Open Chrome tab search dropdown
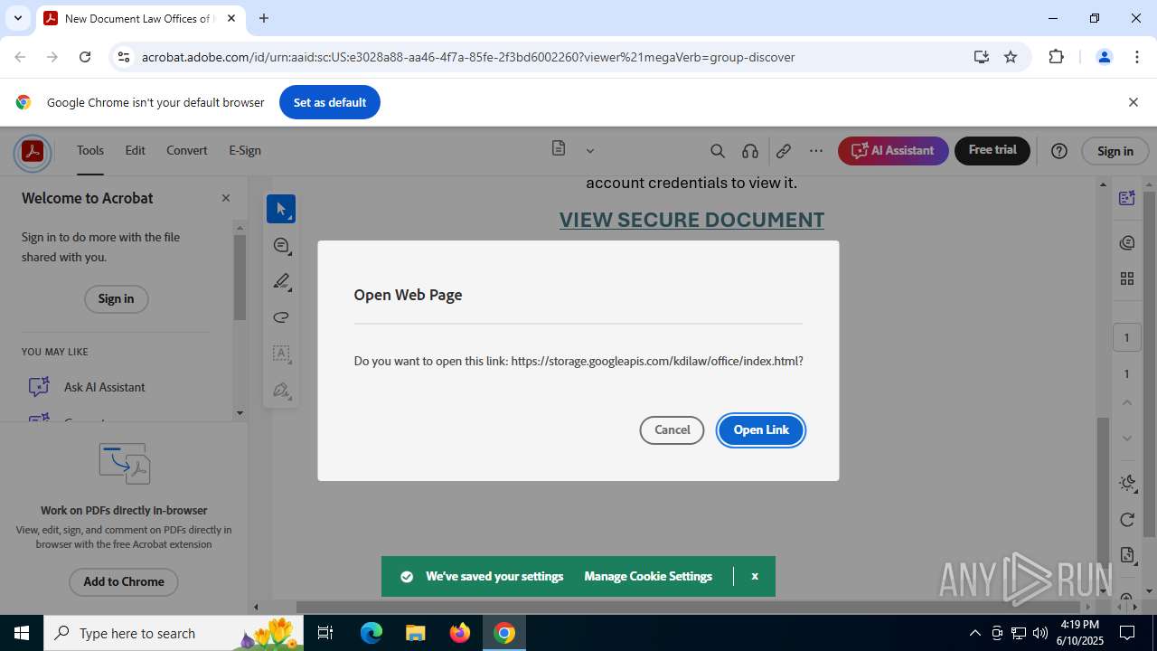Image resolution: width=1157 pixels, height=651 pixels. point(17,18)
